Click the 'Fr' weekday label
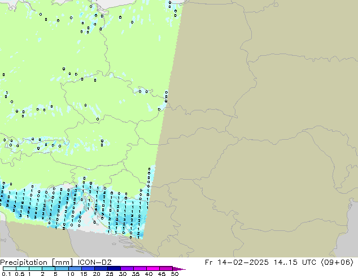This screenshot has height=276, width=358. 208,262
